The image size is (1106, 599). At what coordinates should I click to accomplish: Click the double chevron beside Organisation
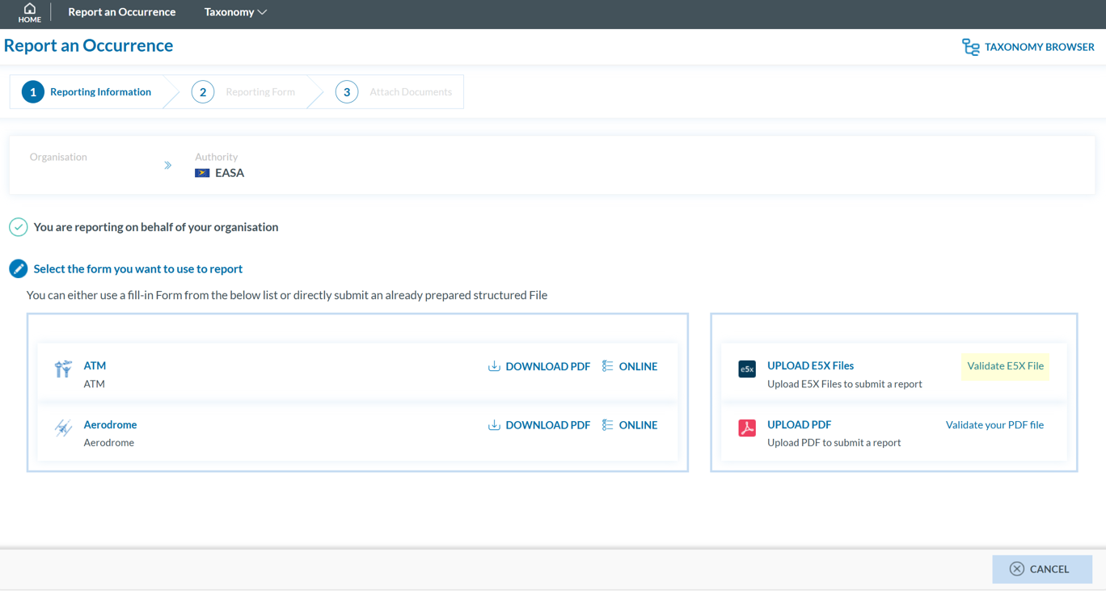[x=168, y=165]
